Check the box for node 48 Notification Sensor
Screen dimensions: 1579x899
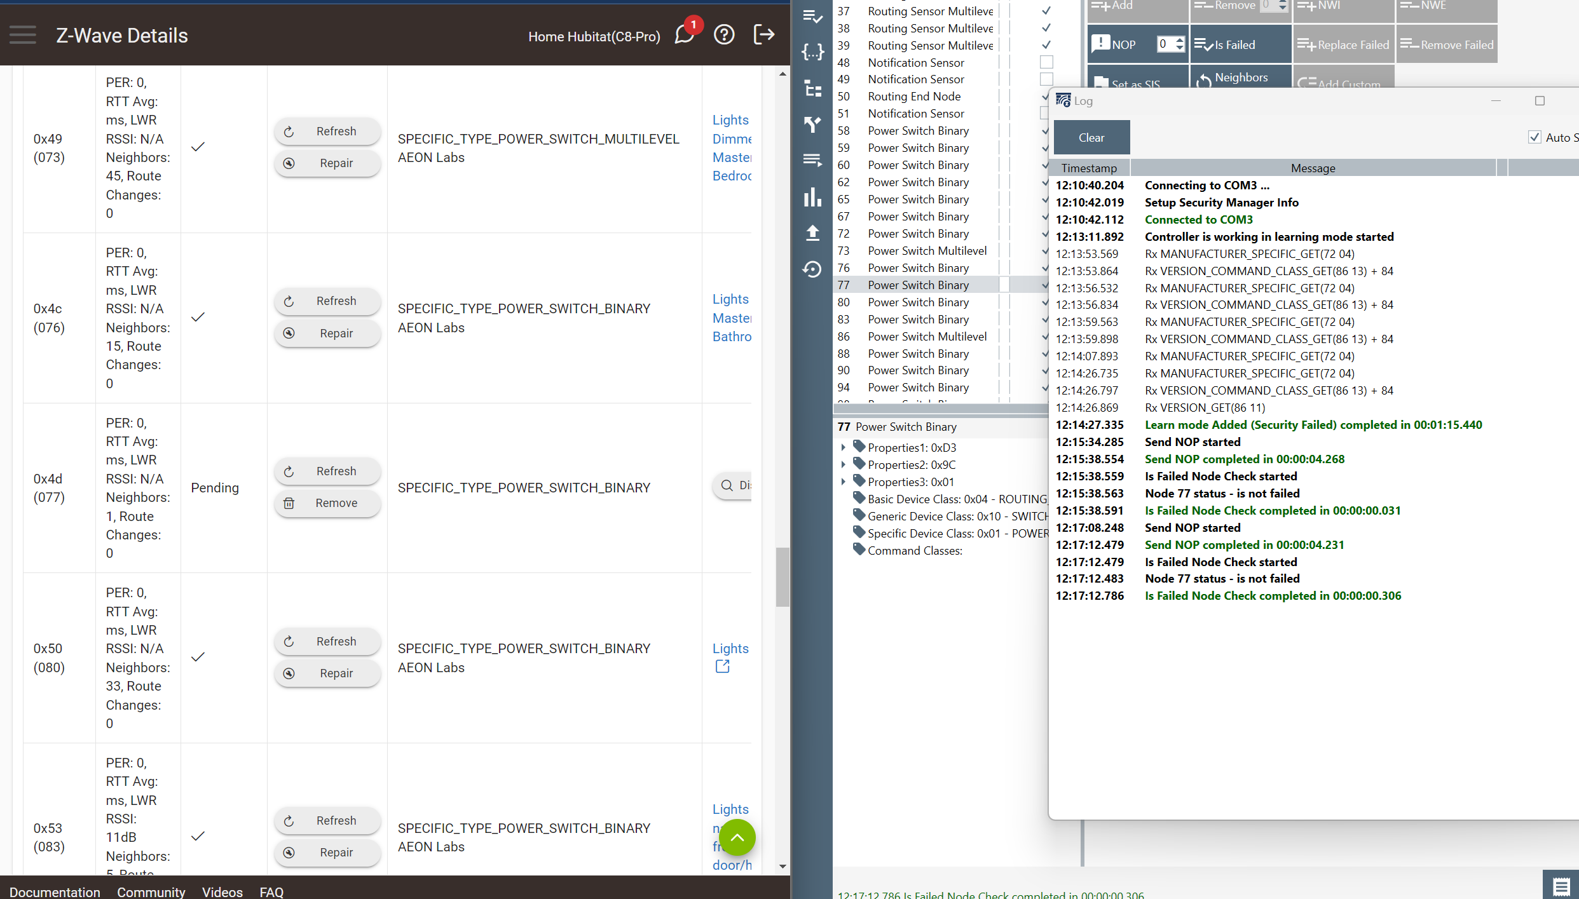pos(1046,62)
